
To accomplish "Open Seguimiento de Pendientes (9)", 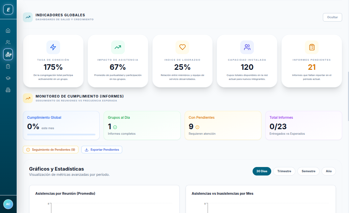I will pyautogui.click(x=51, y=149).
